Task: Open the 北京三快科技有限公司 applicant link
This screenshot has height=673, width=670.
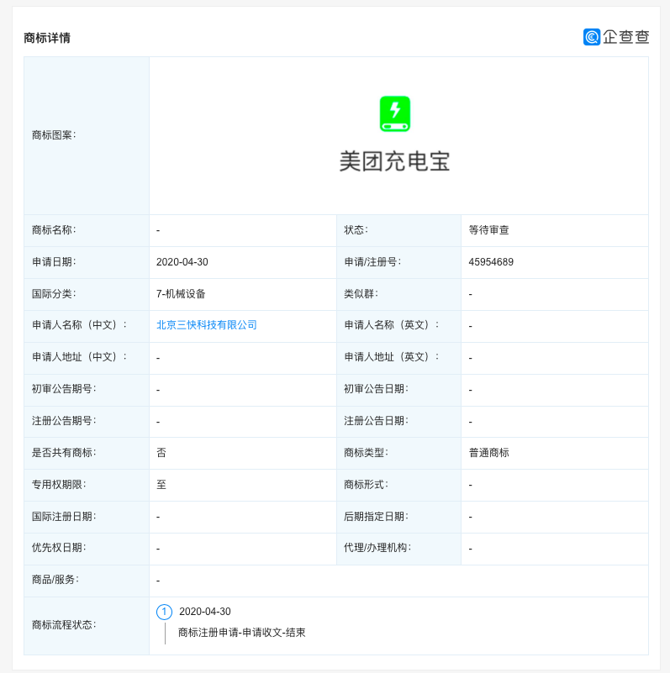Action: [x=207, y=325]
